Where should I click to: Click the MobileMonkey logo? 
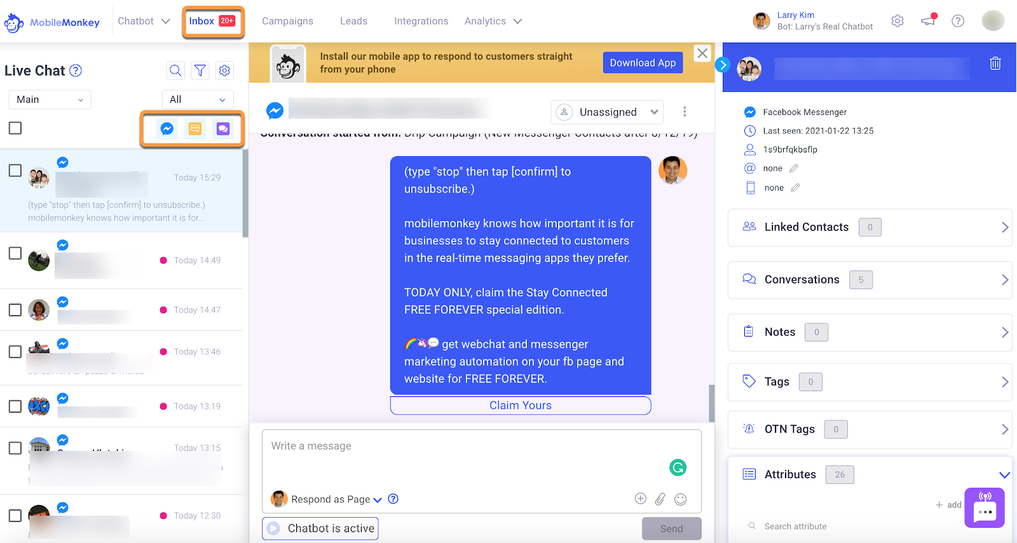tap(52, 22)
